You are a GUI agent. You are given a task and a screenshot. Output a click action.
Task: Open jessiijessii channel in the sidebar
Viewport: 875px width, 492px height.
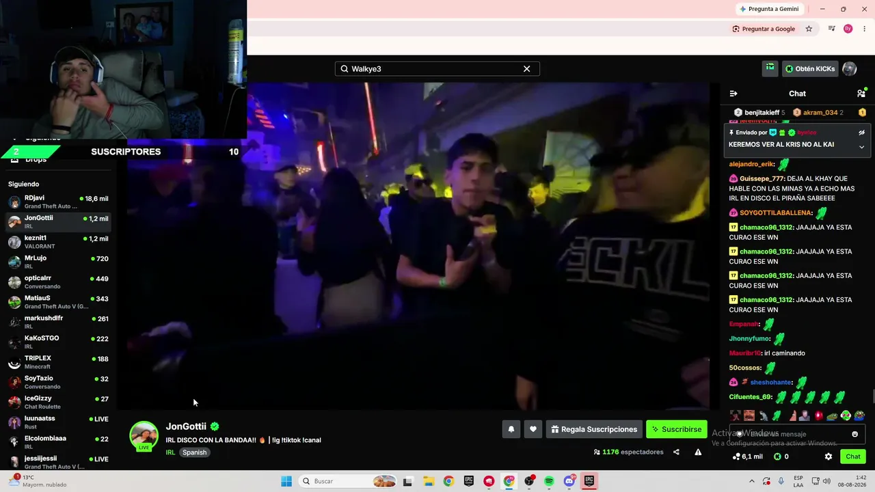click(x=58, y=462)
